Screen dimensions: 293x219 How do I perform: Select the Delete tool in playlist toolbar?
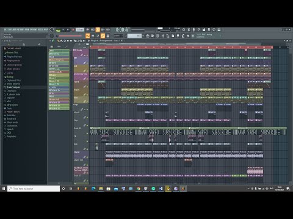click(65, 41)
